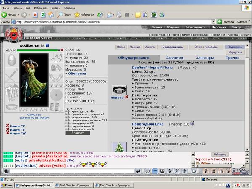
Task: Open the Новогодняя Елка item link
Action: 148,124
